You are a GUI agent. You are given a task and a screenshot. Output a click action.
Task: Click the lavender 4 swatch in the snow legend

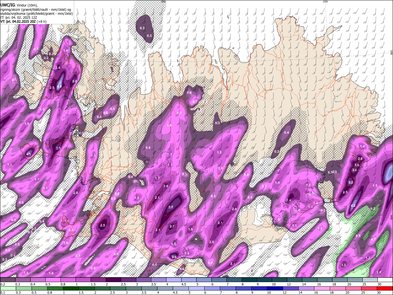(174, 280)
